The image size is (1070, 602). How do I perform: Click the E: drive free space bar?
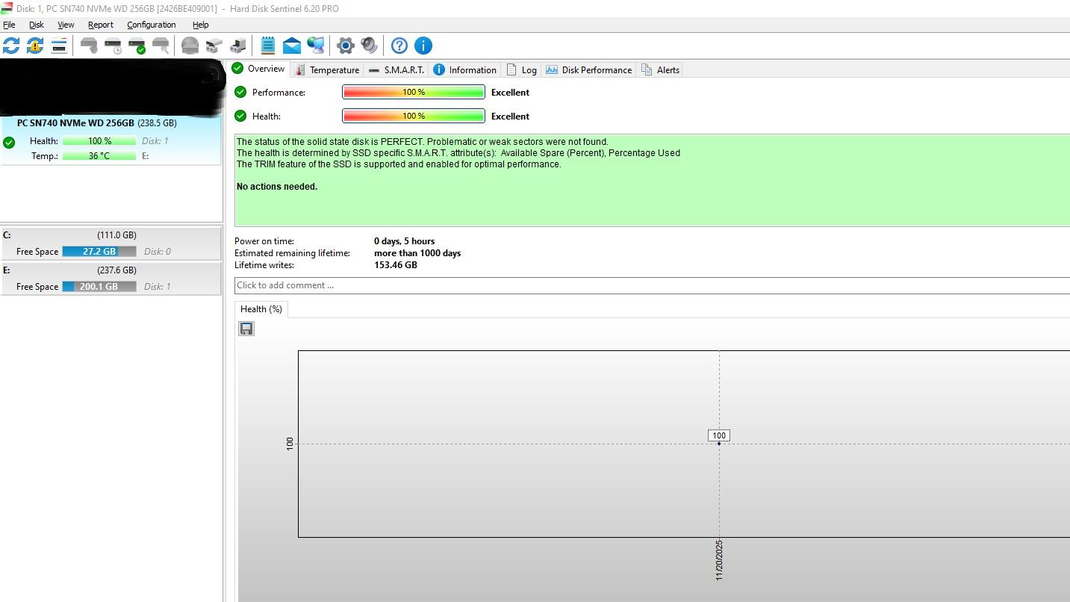point(99,287)
